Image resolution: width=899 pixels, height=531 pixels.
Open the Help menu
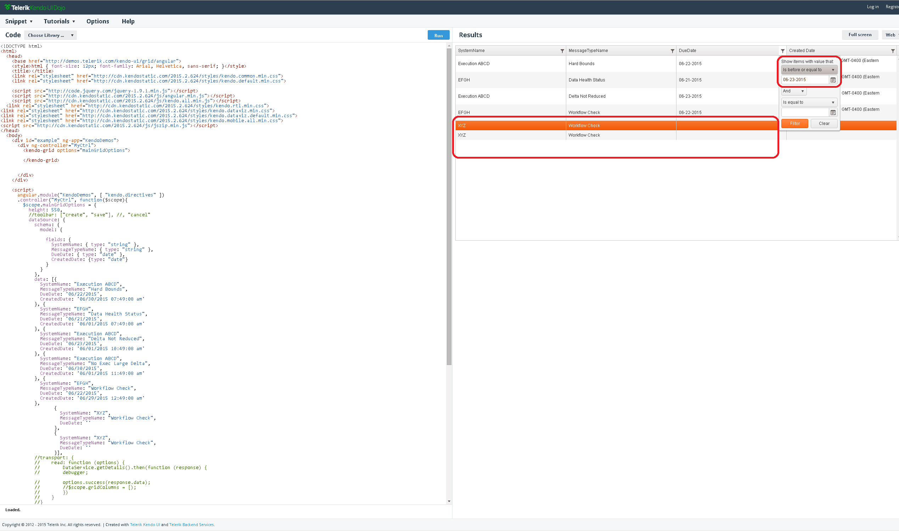[x=128, y=21]
